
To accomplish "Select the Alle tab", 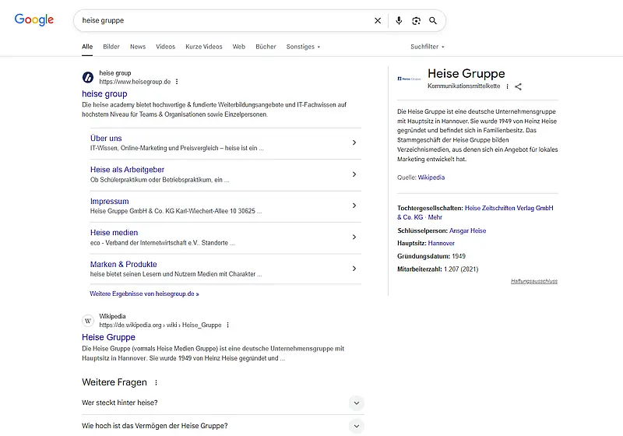I will pyautogui.click(x=87, y=47).
